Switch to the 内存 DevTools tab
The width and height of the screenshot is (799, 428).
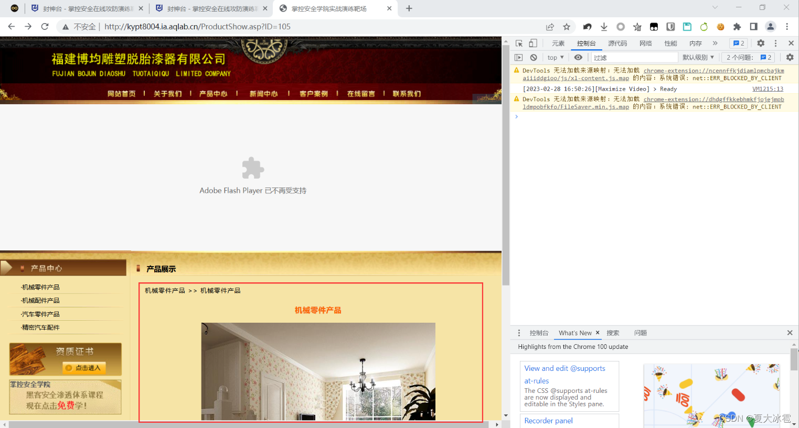(696, 43)
